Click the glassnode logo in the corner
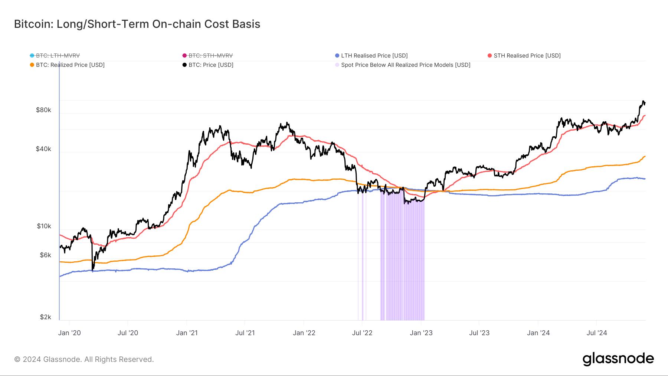The image size is (668, 376). pos(618,359)
